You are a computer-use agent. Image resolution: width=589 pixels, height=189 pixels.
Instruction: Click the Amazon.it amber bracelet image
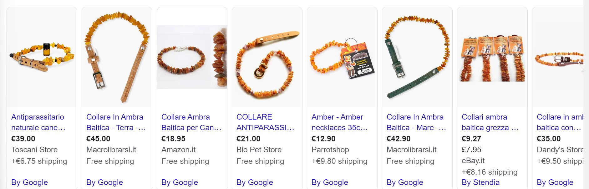click(x=192, y=57)
